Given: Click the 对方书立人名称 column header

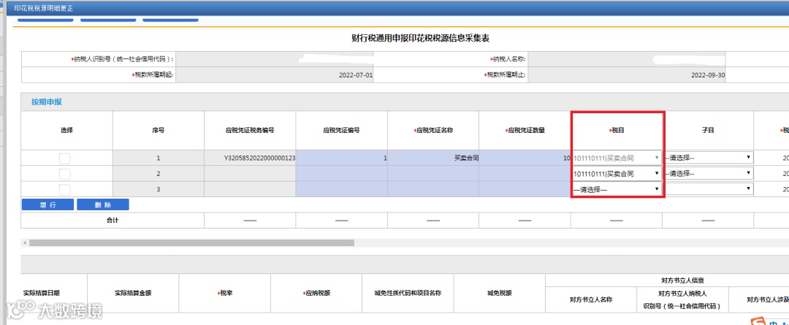Looking at the screenshot, I should pyautogui.click(x=591, y=299).
